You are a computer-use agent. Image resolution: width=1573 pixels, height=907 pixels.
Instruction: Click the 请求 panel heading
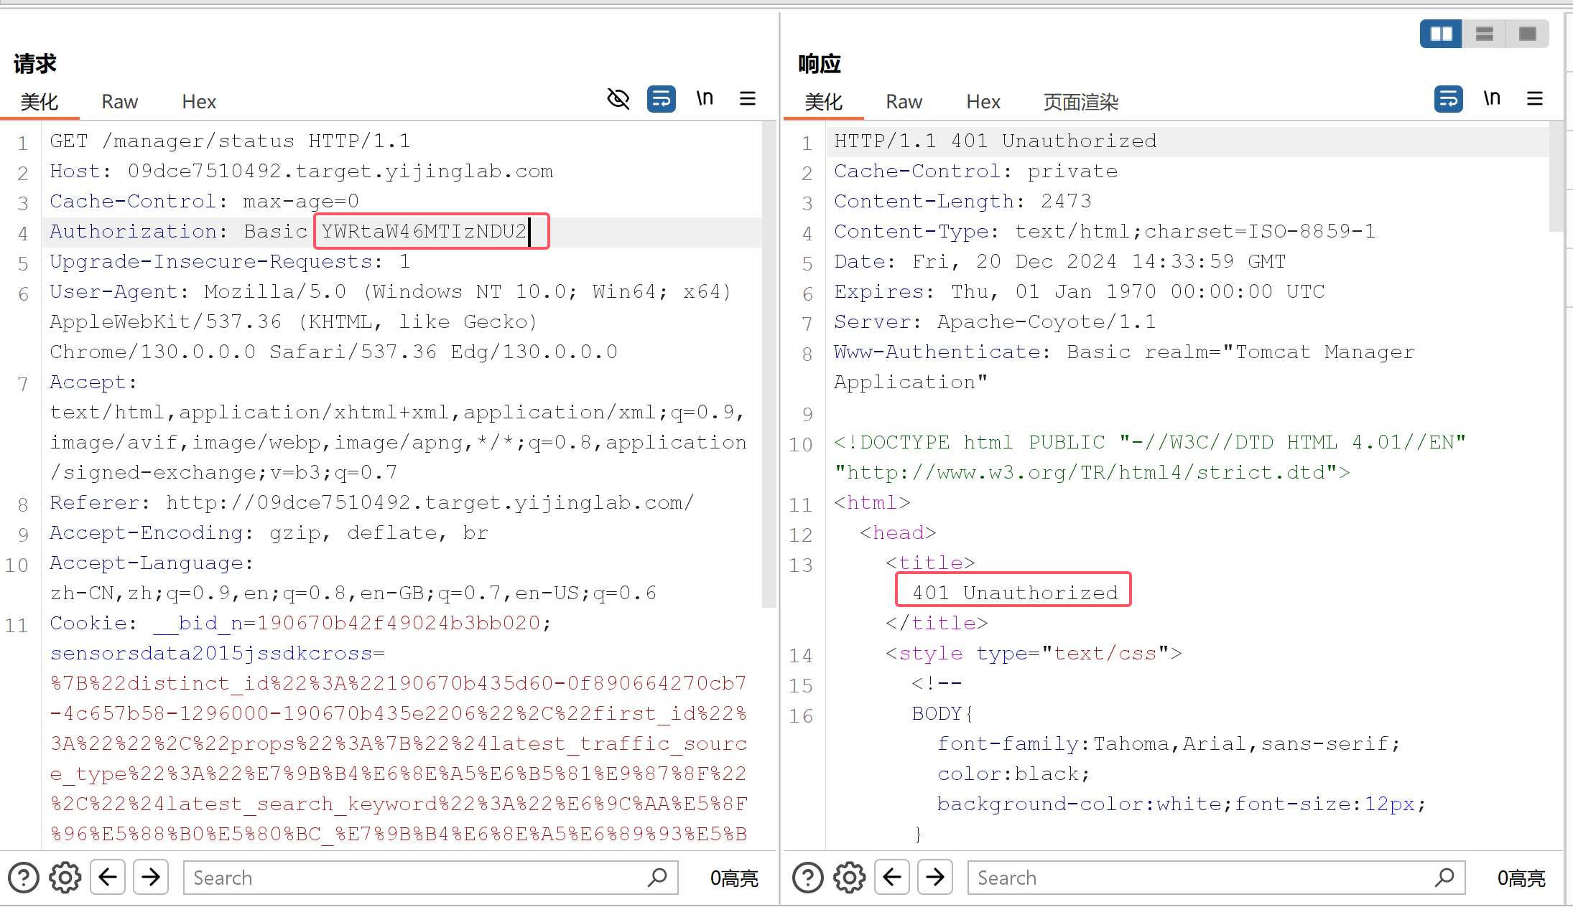click(35, 64)
